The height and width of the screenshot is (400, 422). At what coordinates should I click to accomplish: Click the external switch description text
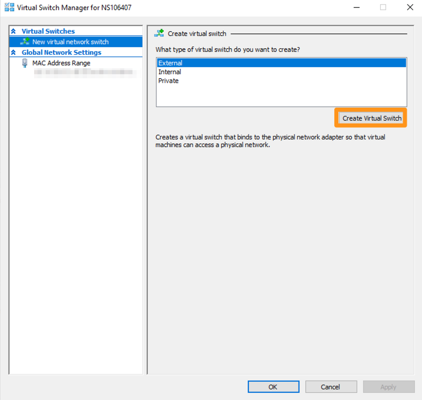pyautogui.click(x=270, y=141)
